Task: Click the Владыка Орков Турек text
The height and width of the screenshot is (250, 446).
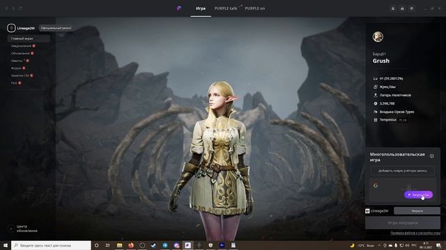Action: point(397,112)
